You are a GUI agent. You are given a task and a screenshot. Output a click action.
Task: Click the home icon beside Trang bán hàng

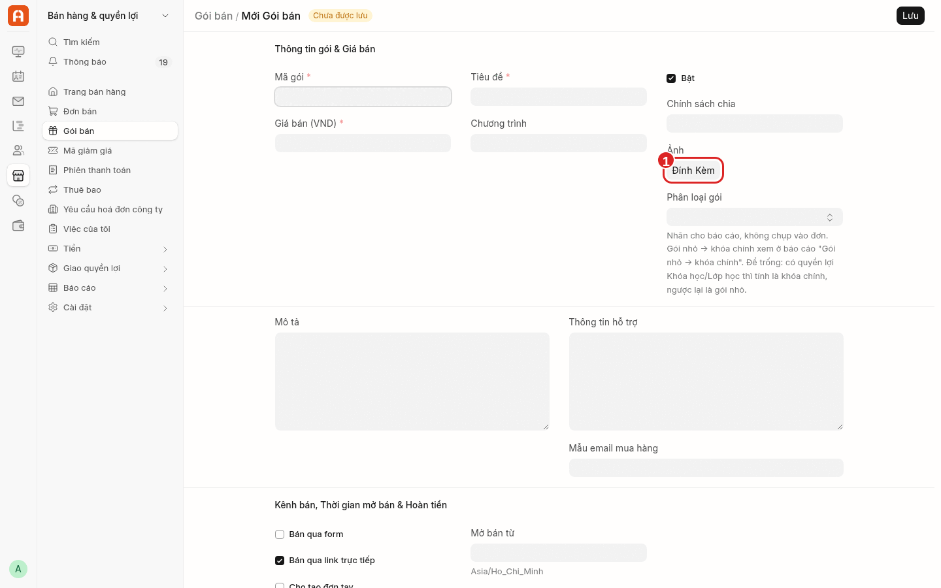tap(53, 91)
